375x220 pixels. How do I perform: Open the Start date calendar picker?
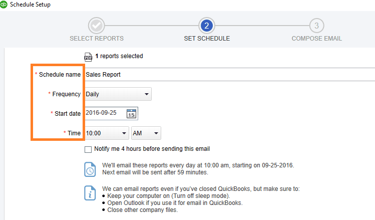131,114
